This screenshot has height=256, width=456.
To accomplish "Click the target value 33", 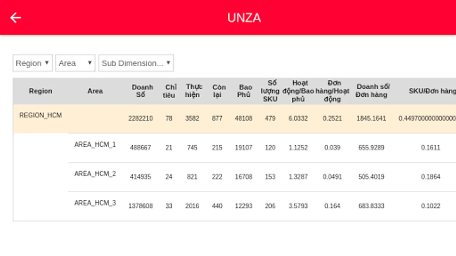I will click(x=169, y=206).
